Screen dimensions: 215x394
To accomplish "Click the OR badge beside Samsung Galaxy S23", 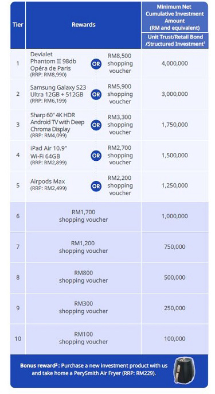I will point(96,94).
